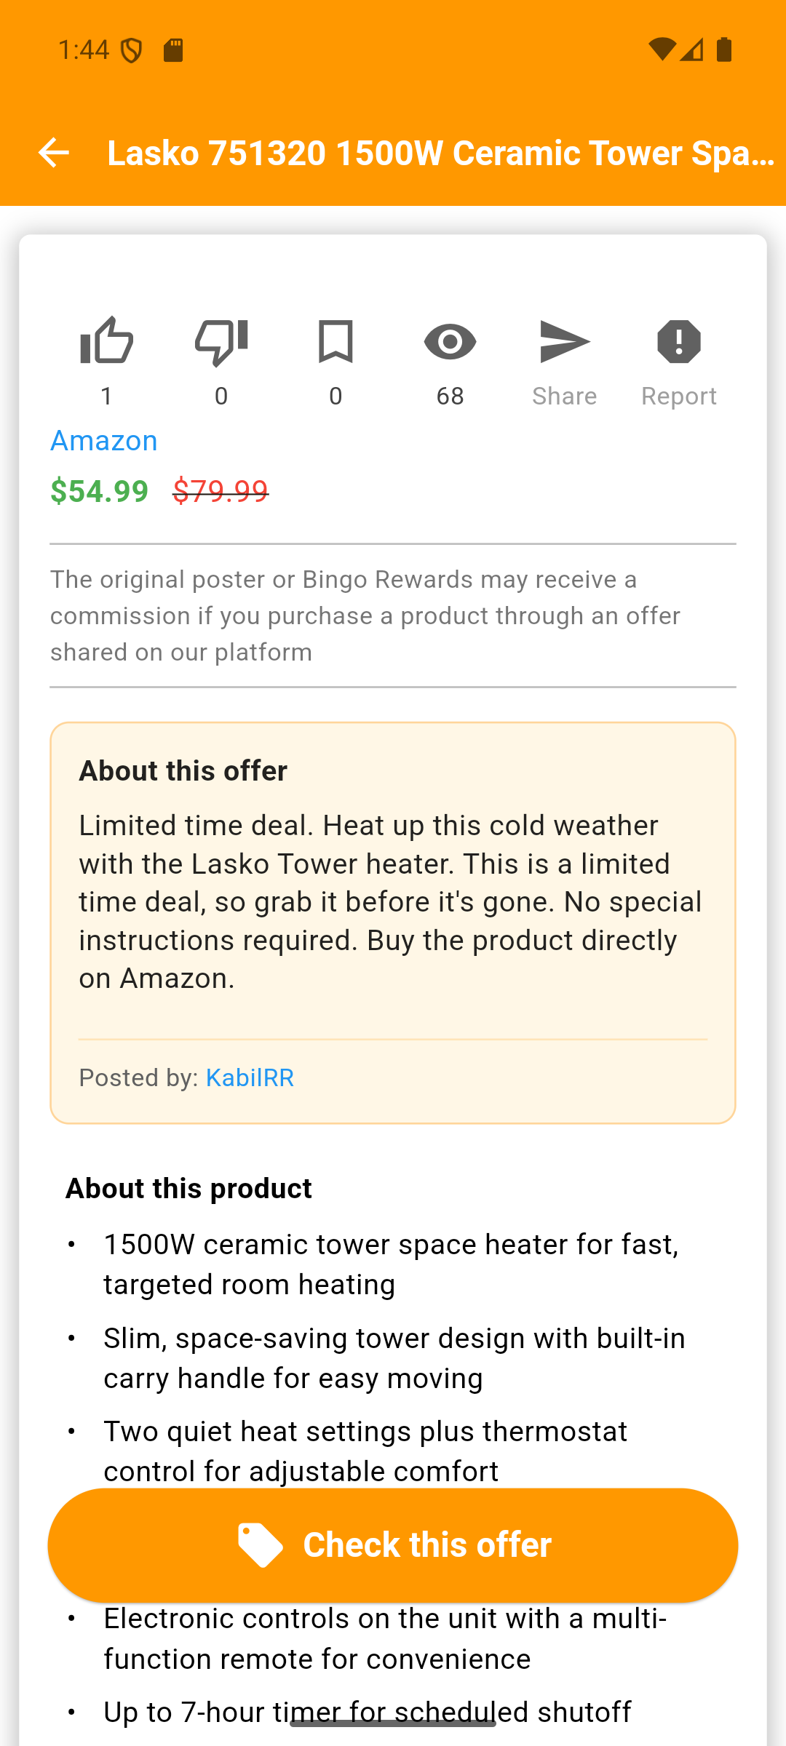Tap the commission disclosure text
The height and width of the screenshot is (1746, 786).
point(365,615)
